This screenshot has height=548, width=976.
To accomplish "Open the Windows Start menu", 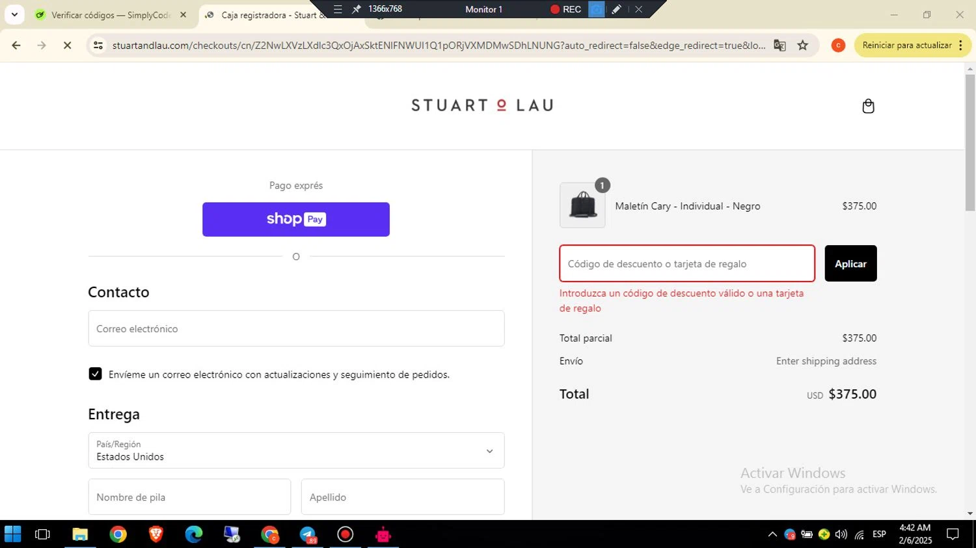I will coord(12,534).
